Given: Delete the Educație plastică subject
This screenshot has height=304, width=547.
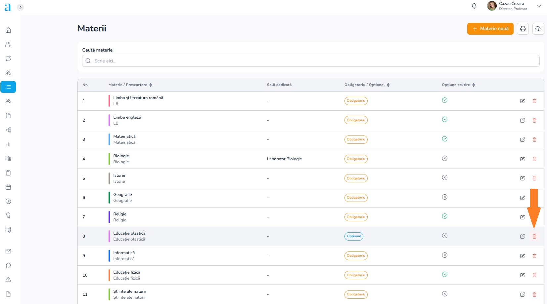Looking at the screenshot, I should (x=534, y=236).
